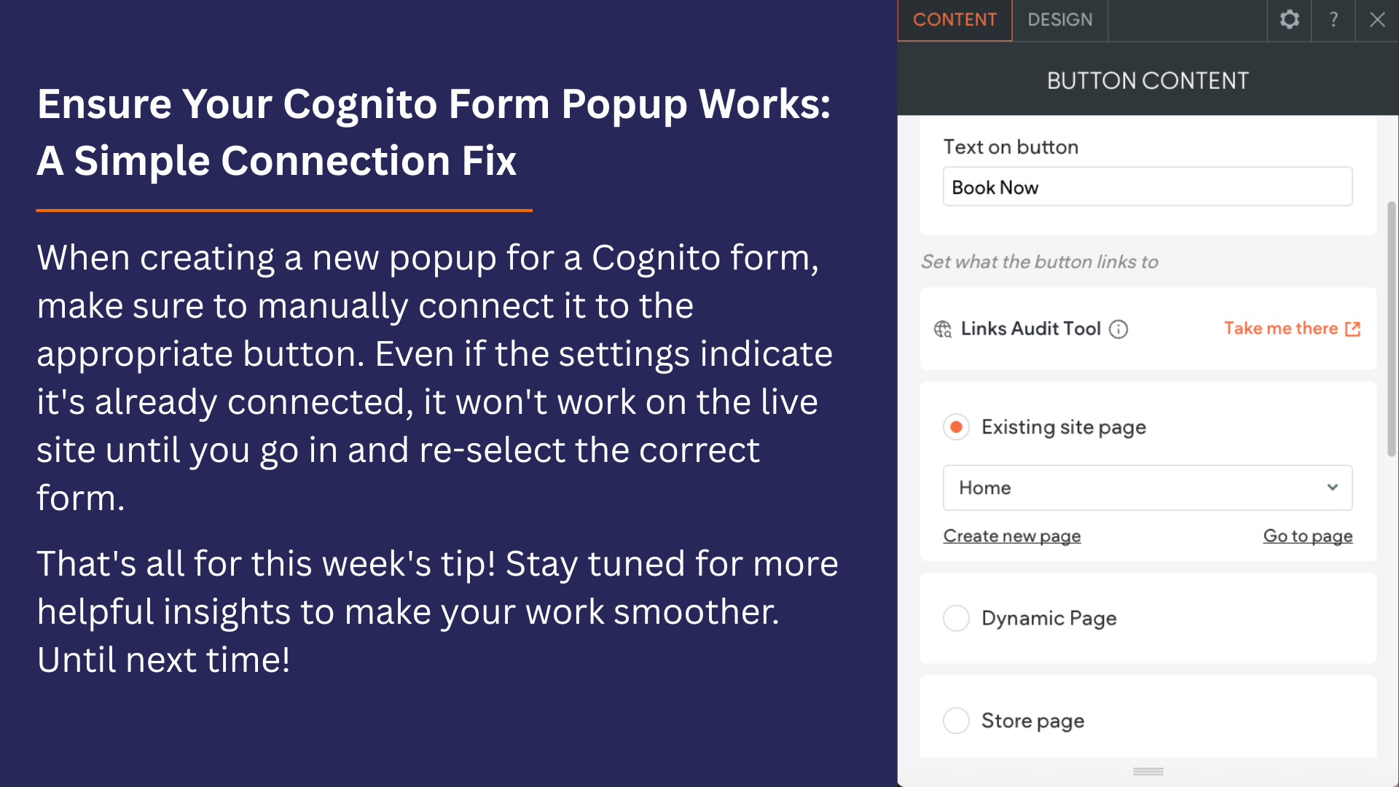Select the Existing site page radio button
Image resolution: width=1399 pixels, height=787 pixels.
pos(956,427)
